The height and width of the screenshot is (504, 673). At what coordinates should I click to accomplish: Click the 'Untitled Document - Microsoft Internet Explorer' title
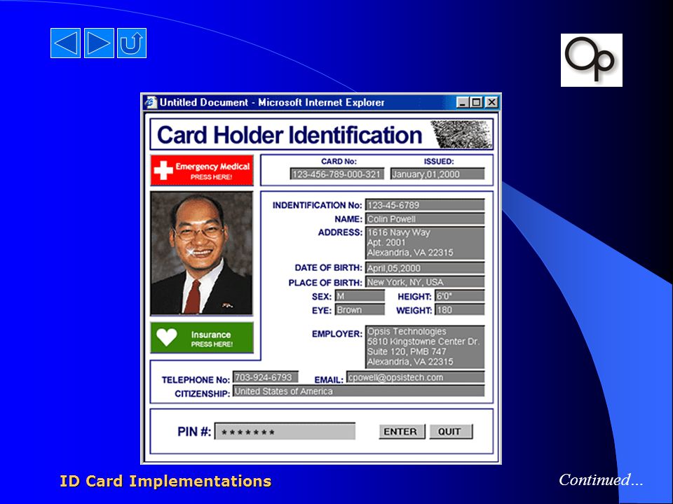coord(272,102)
